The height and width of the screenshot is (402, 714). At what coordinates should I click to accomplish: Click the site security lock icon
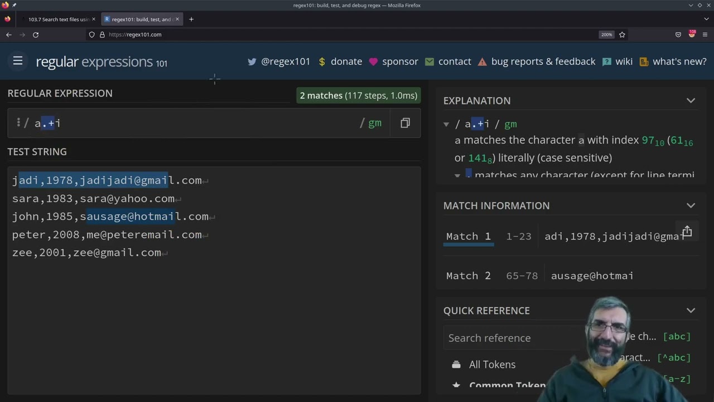point(102,35)
